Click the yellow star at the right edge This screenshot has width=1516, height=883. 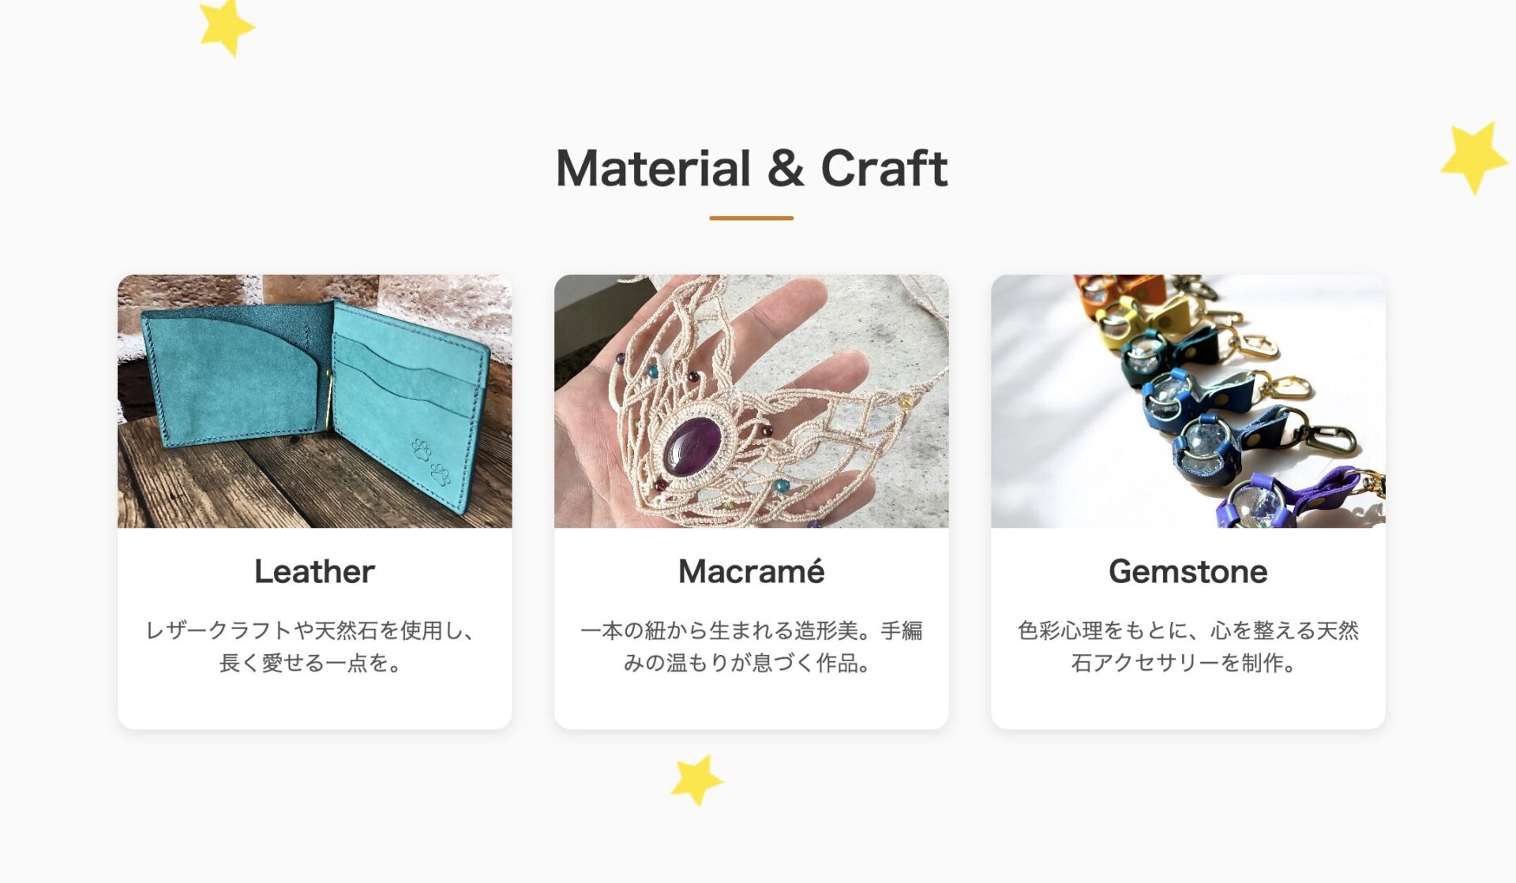point(1473,157)
